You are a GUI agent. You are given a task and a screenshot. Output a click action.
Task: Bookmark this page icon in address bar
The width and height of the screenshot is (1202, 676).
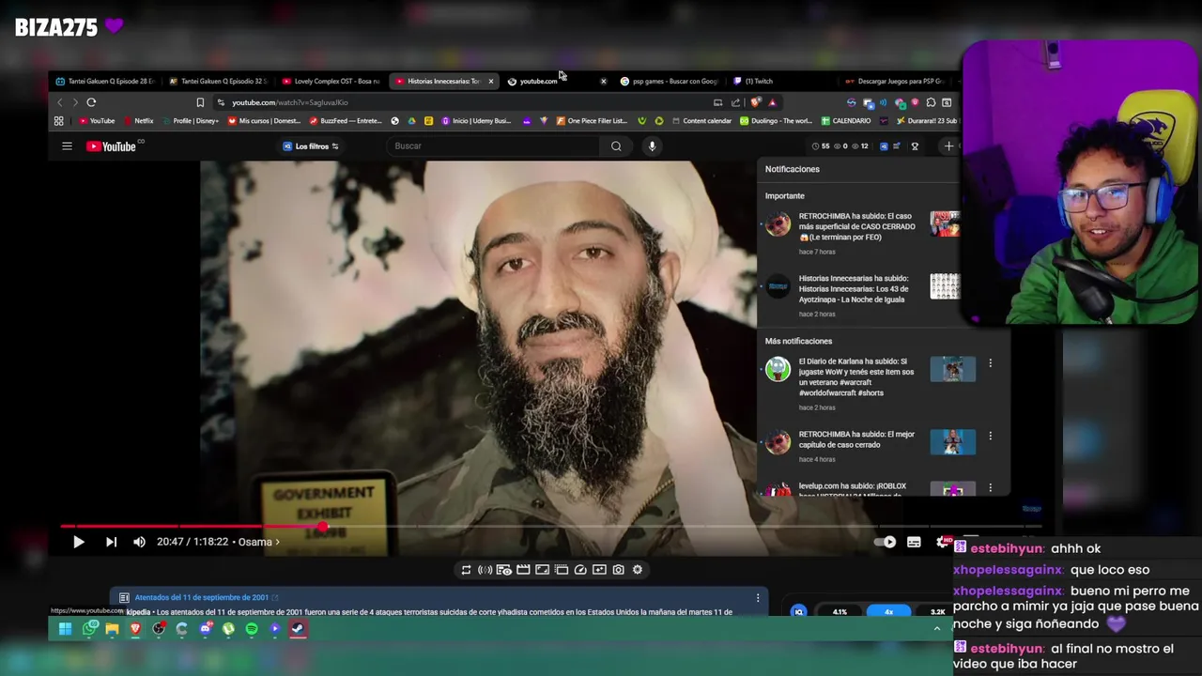point(200,102)
